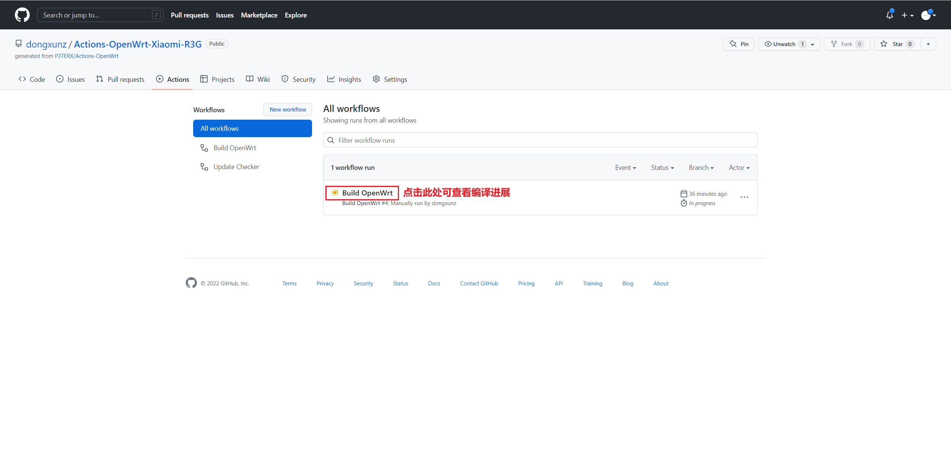This screenshot has height=469, width=951.
Task: Select the Update Checker workflow in the sidebar
Action: click(x=236, y=167)
